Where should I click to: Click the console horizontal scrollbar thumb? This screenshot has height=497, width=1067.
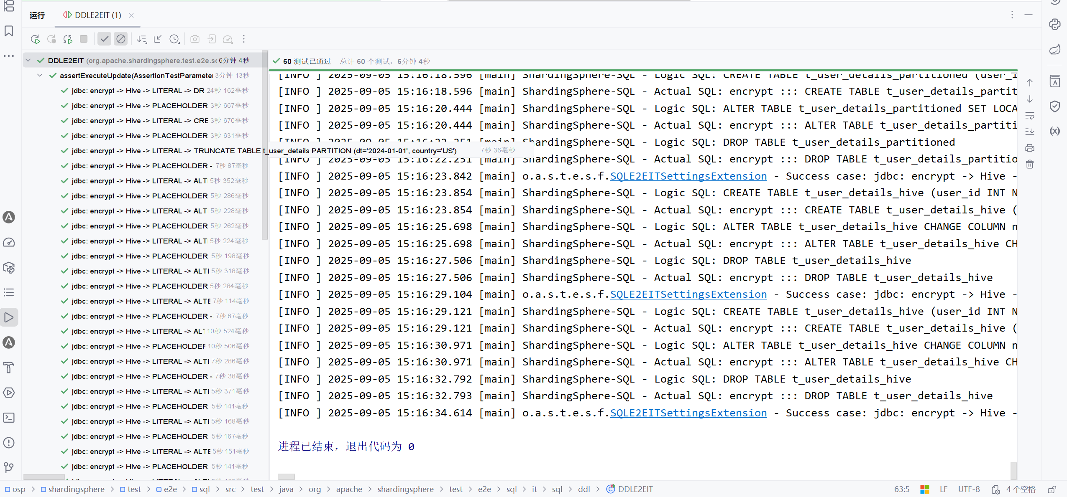pyautogui.click(x=287, y=477)
